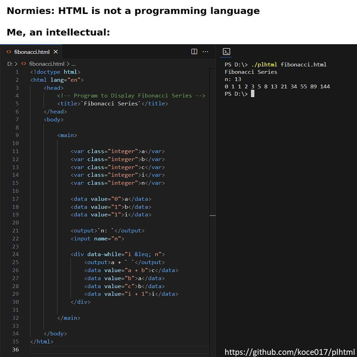This screenshot has width=357, height=357.
Task: Click the div data-while attribute line
Action: [x=118, y=254]
